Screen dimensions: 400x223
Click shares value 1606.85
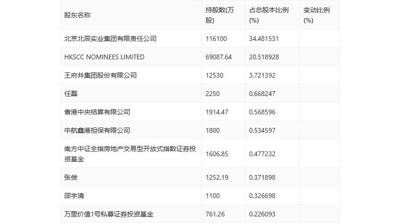click(x=217, y=154)
